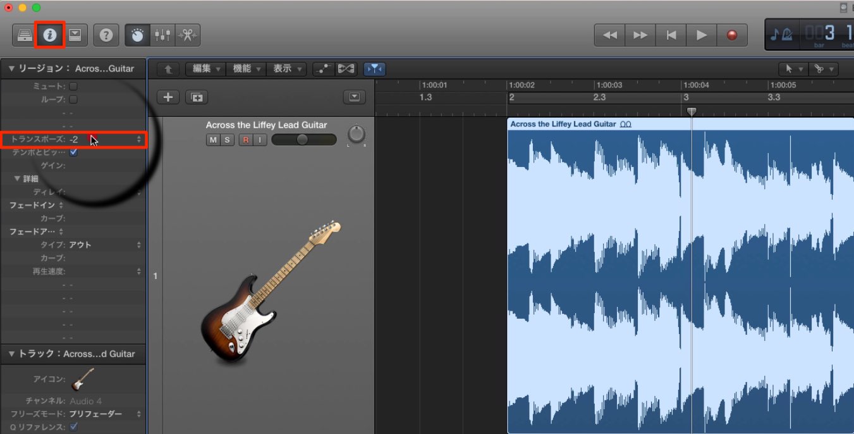
Task: Zoom the window with green button
Action: click(x=36, y=8)
